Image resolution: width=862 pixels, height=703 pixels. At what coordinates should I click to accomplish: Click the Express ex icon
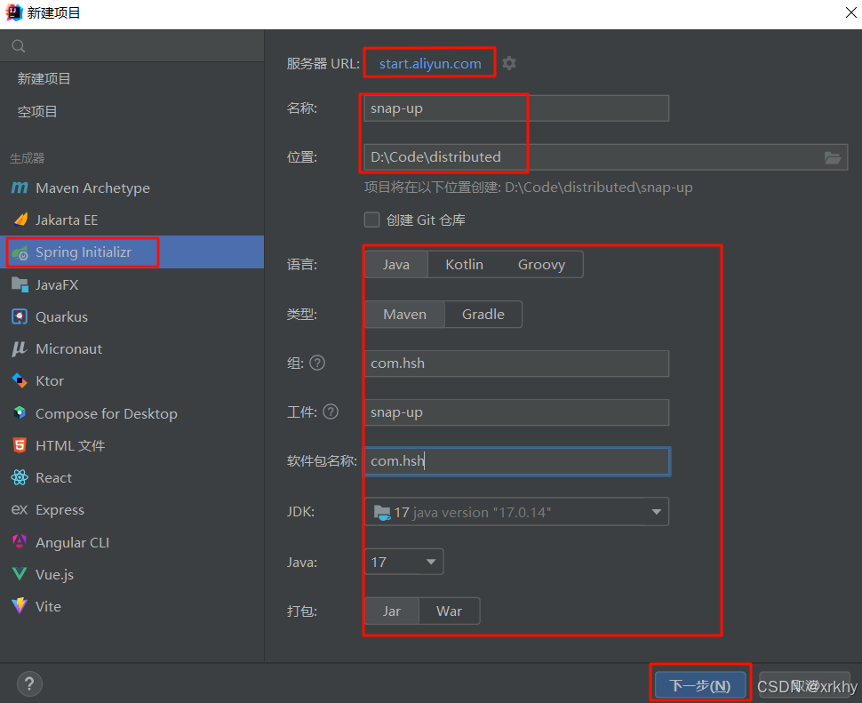pyautogui.click(x=20, y=509)
